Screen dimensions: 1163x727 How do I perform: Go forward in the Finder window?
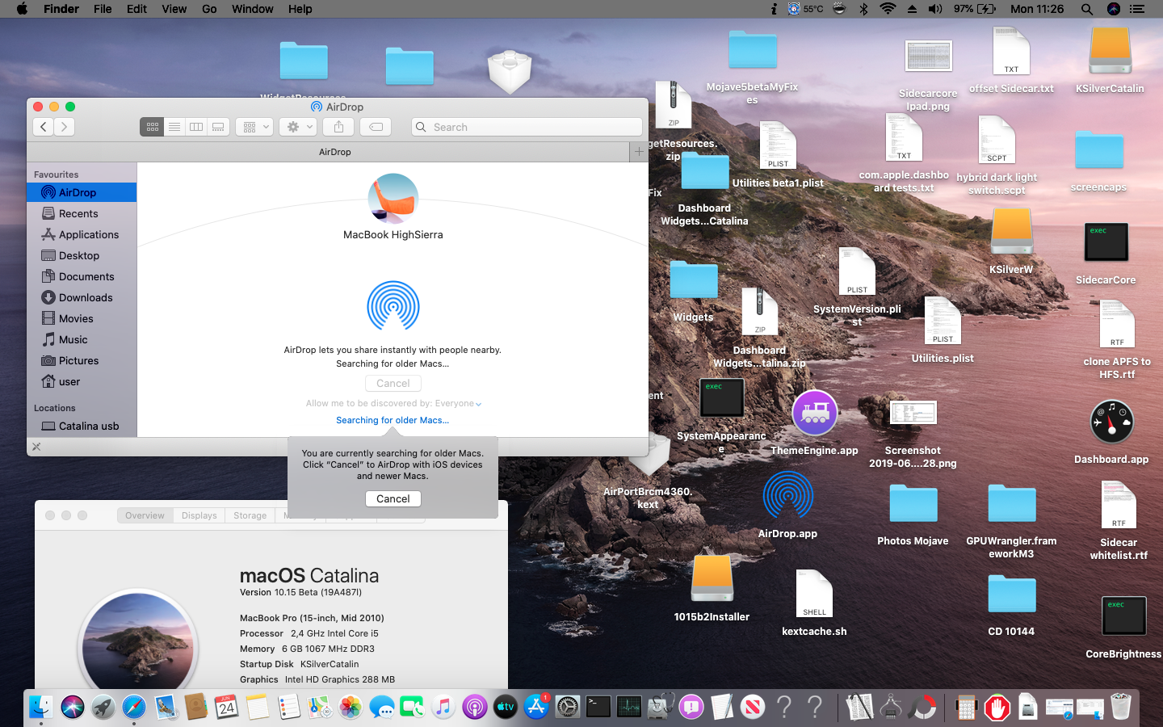click(x=65, y=127)
